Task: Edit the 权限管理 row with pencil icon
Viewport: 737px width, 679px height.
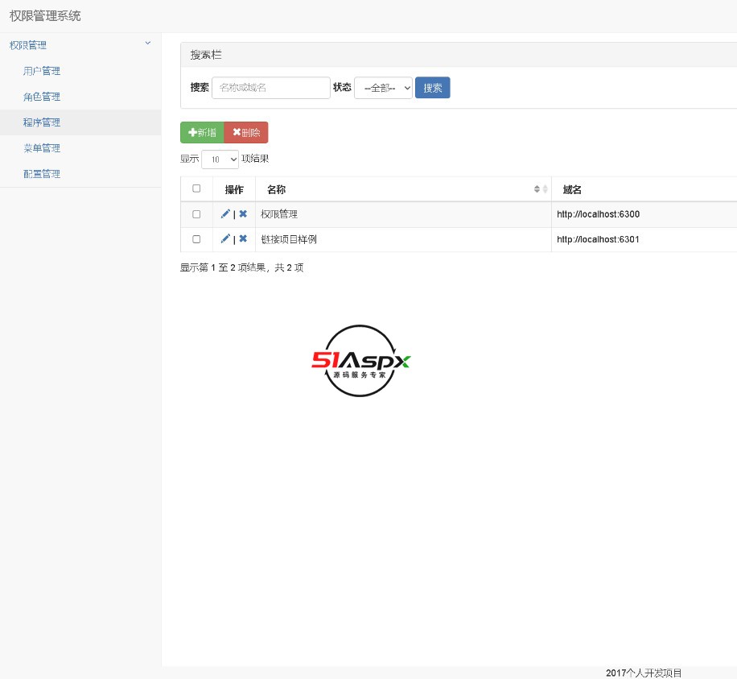Action: pyautogui.click(x=225, y=213)
